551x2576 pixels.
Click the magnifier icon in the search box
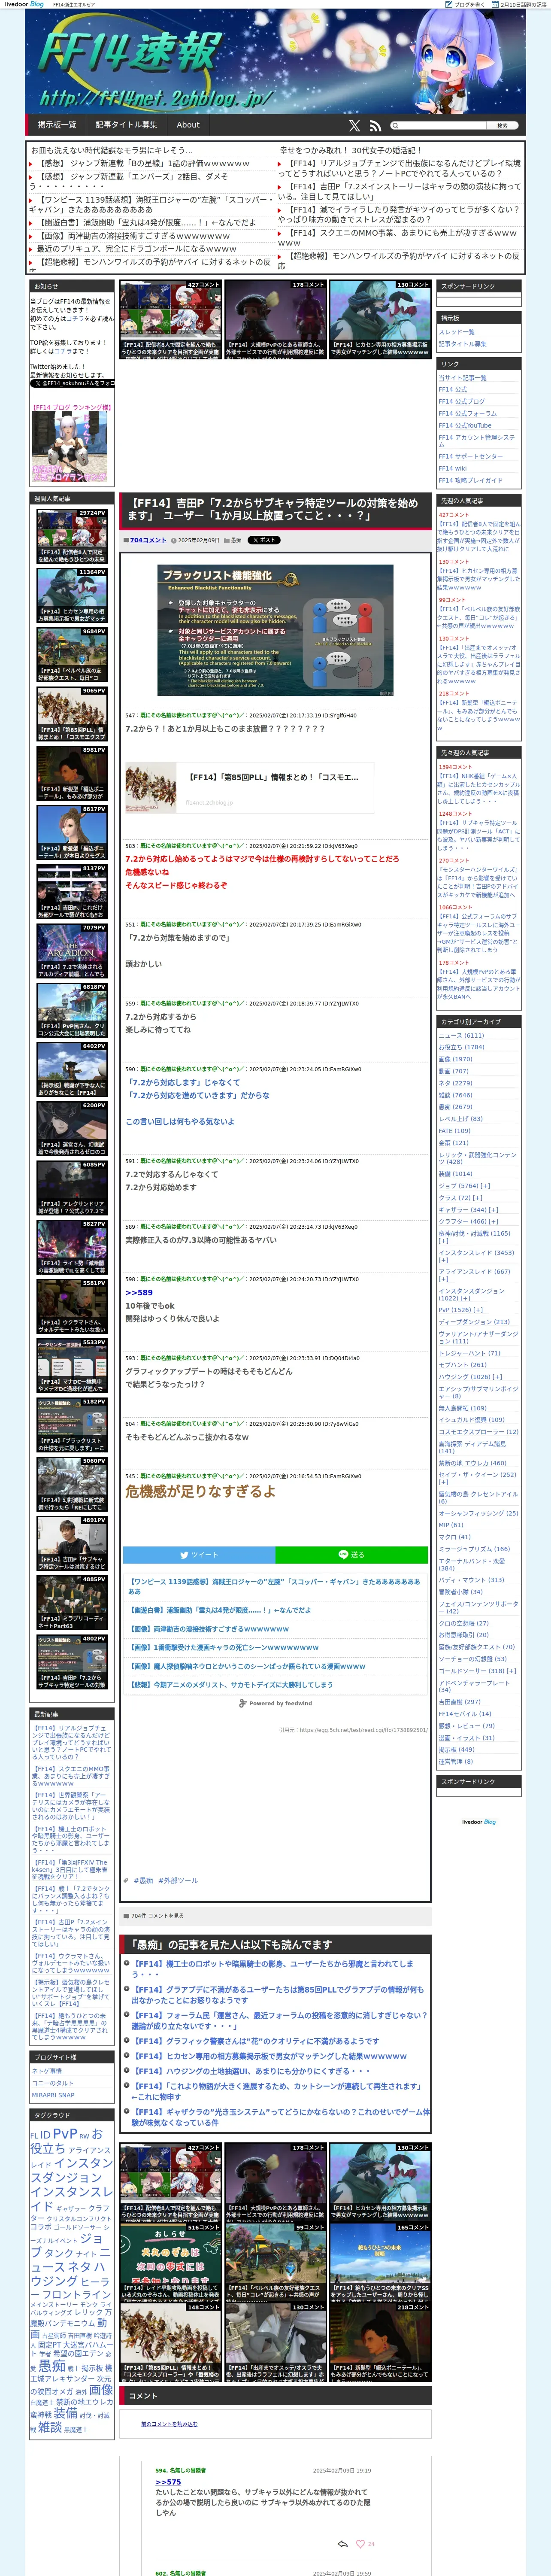[x=395, y=126]
